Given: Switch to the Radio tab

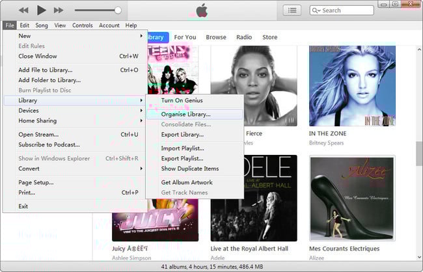Looking at the screenshot, I should click(244, 37).
